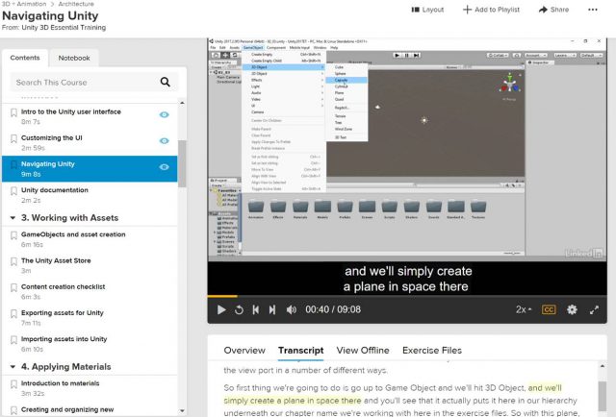Open the Unity documentation lesson
The image size is (616, 417).
pos(90,195)
